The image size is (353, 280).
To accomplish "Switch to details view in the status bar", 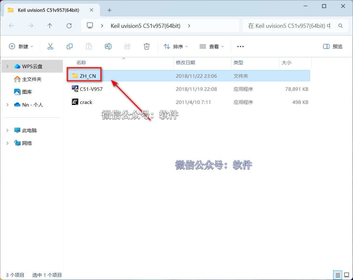I will (337, 275).
